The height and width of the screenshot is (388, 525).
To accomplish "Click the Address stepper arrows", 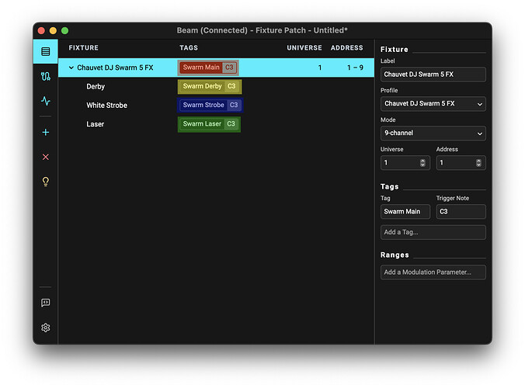I will tap(478, 163).
